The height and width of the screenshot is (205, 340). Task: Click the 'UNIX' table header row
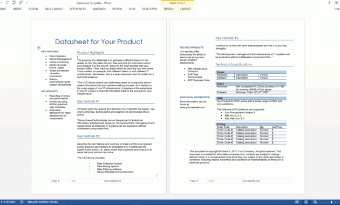tap(251, 98)
